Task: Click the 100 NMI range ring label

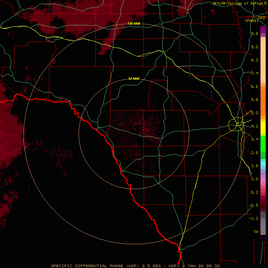Action: click(134, 24)
